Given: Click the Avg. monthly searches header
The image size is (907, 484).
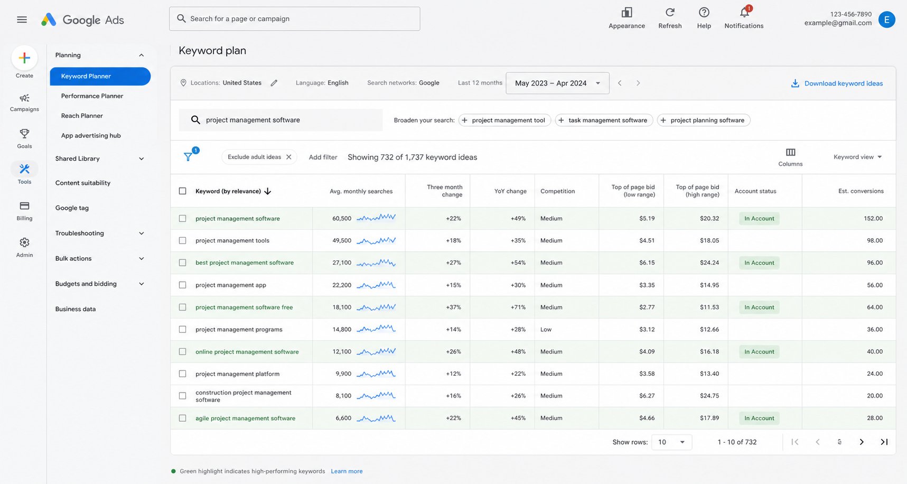Looking at the screenshot, I should click(361, 191).
